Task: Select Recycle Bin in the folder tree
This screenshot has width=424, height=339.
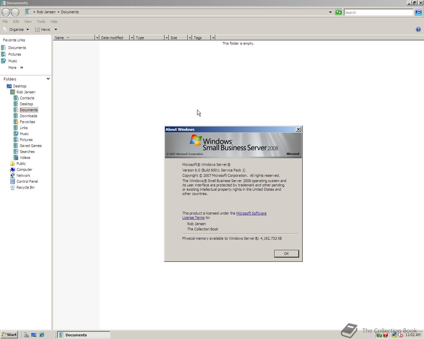Action: point(26,187)
